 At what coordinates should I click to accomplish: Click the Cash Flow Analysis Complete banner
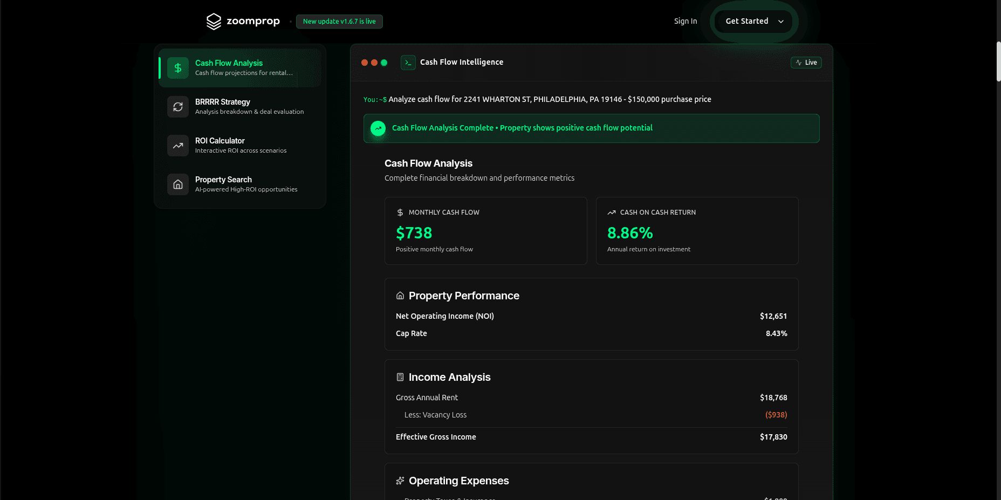591,128
